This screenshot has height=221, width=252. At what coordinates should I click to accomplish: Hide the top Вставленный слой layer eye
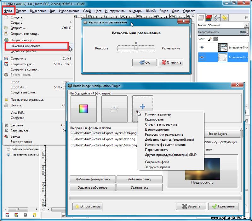pyautogui.click(x=202, y=48)
